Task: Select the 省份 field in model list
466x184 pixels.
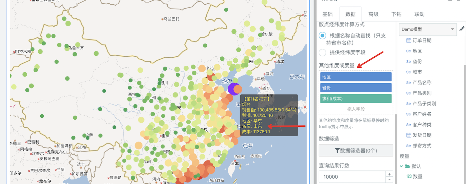Action: click(x=417, y=62)
